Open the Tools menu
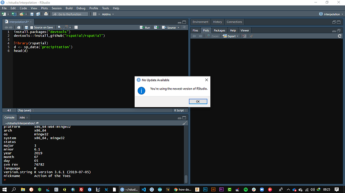This screenshot has height=193, width=345. 105,8
